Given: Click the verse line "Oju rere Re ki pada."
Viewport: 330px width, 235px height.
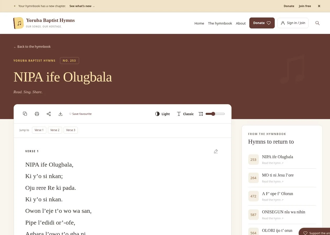Looking at the screenshot, I should coord(51,188).
